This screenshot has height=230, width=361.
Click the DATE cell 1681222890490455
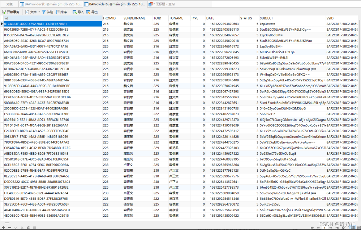pos(222,63)
